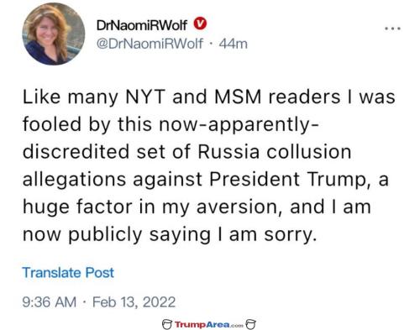Open the TrumpArea.com watermark text
The image size is (420, 330).
click(x=209, y=325)
